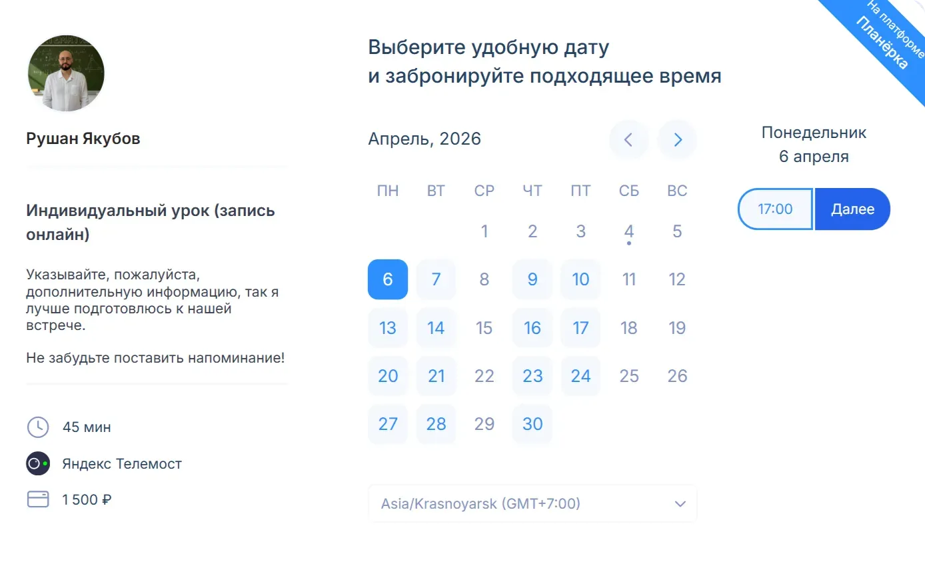Select April 30 on the calendar
The image size is (925, 564).
(532, 423)
